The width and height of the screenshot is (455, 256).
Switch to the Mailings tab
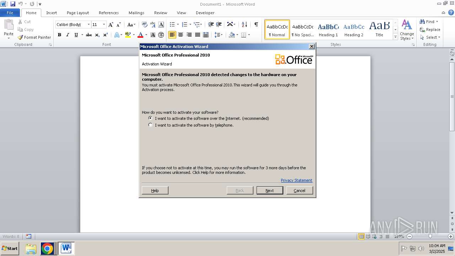click(136, 13)
